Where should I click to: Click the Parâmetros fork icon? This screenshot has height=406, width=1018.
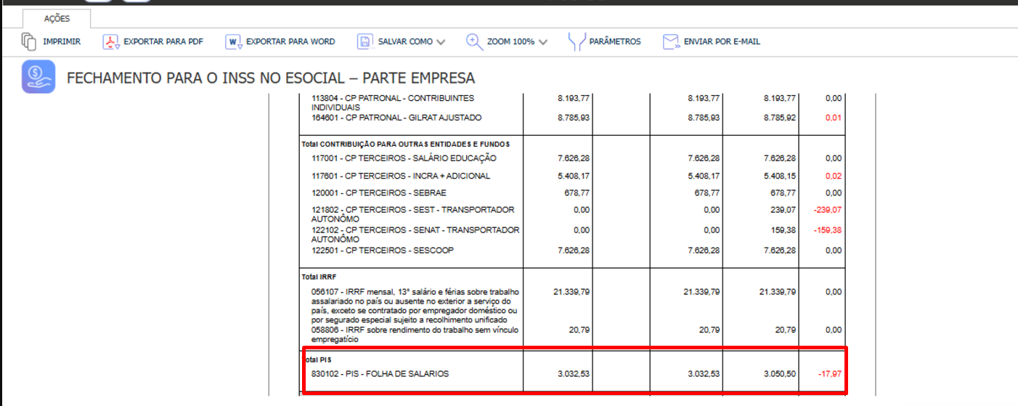[577, 41]
